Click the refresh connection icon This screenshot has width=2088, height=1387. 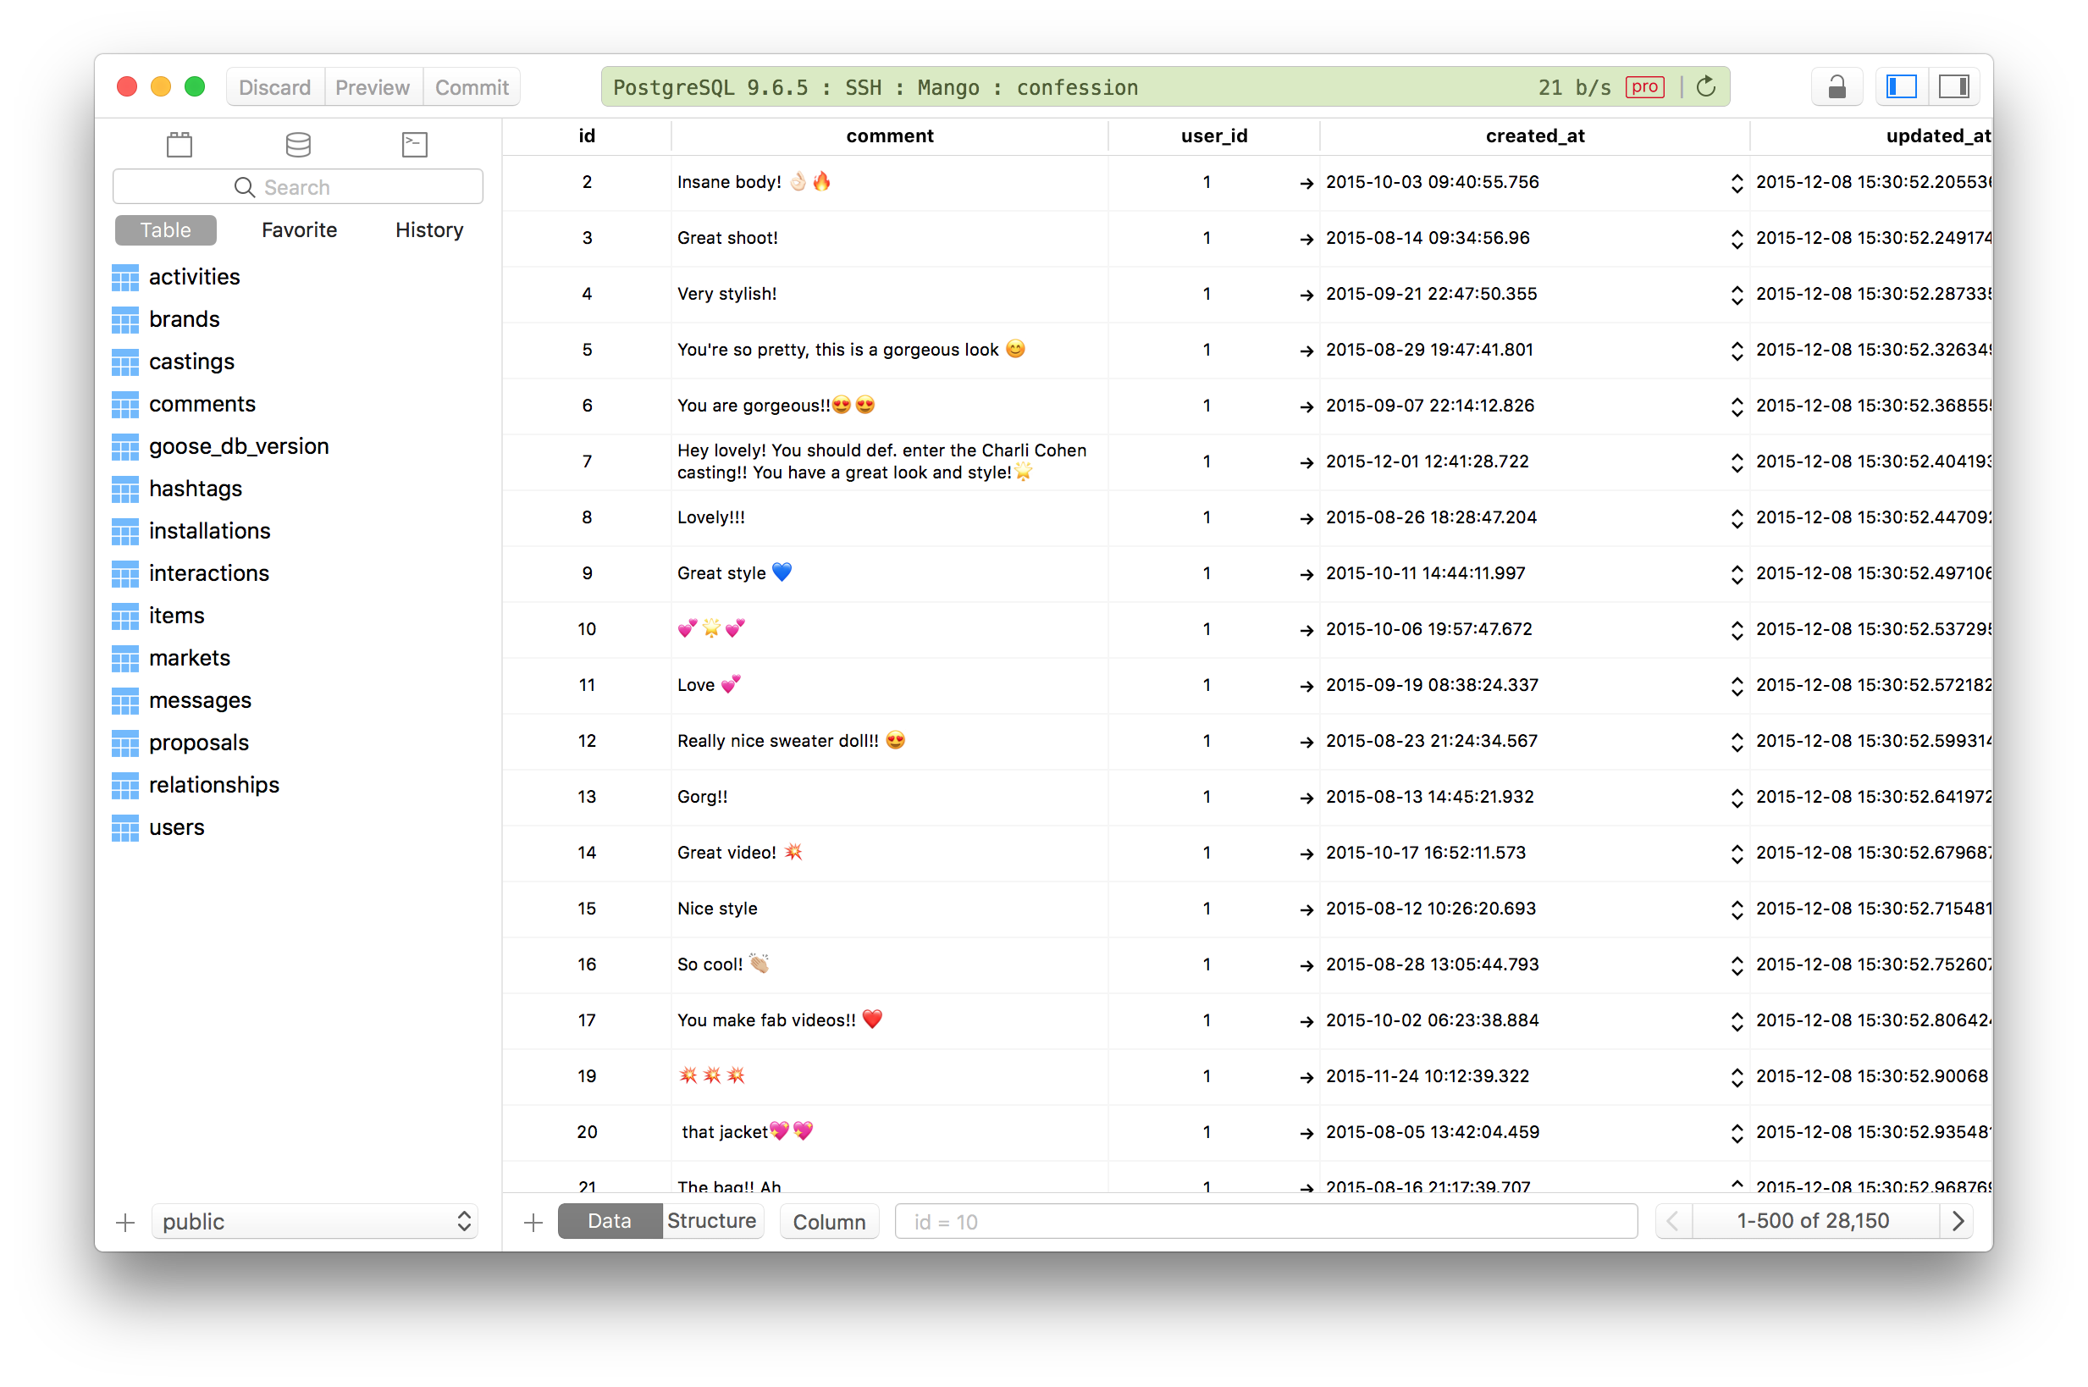[x=1706, y=86]
